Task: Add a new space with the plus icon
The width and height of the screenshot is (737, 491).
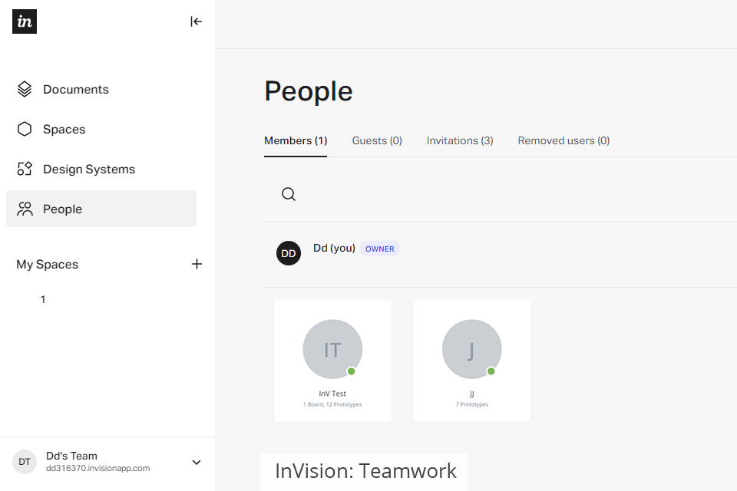Action: coord(197,264)
